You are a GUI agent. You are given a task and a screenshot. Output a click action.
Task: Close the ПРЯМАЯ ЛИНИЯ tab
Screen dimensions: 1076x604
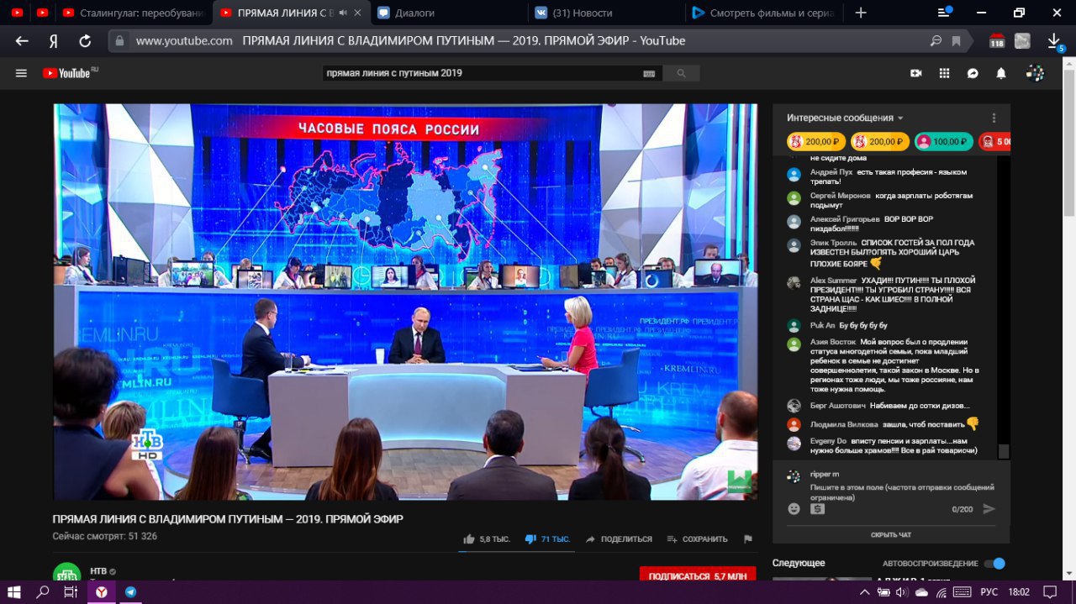click(358, 13)
